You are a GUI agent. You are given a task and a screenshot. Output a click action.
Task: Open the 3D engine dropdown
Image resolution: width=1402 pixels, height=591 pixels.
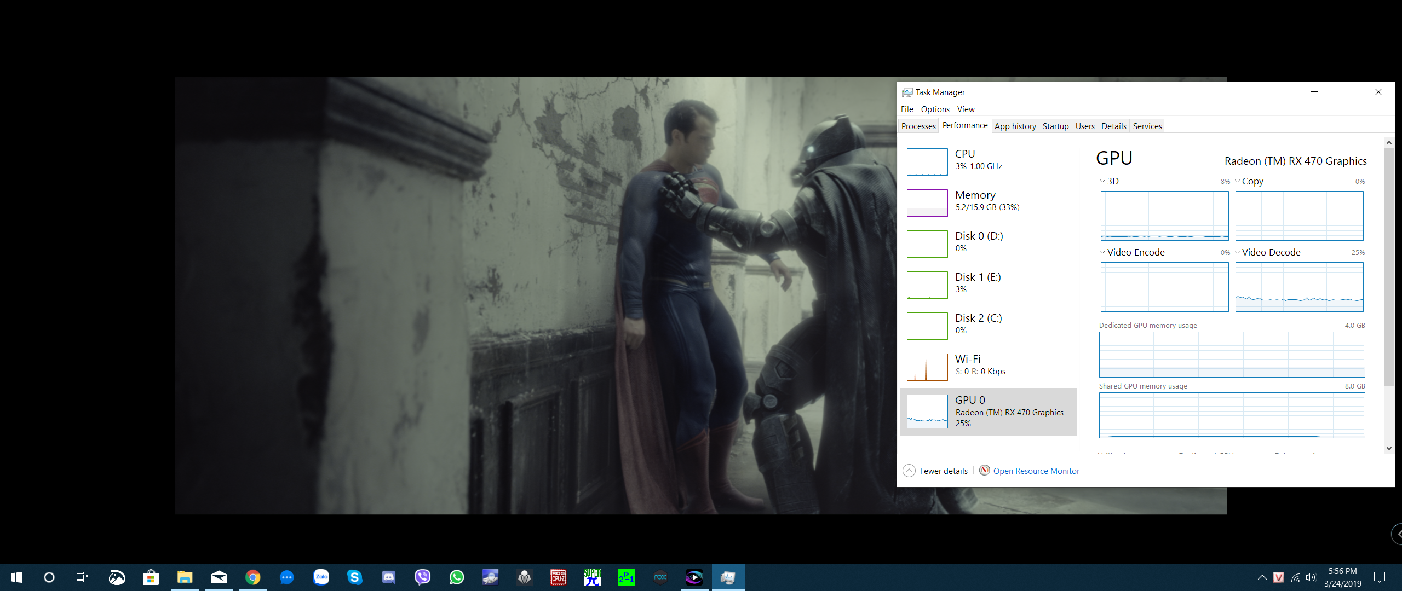pyautogui.click(x=1109, y=181)
